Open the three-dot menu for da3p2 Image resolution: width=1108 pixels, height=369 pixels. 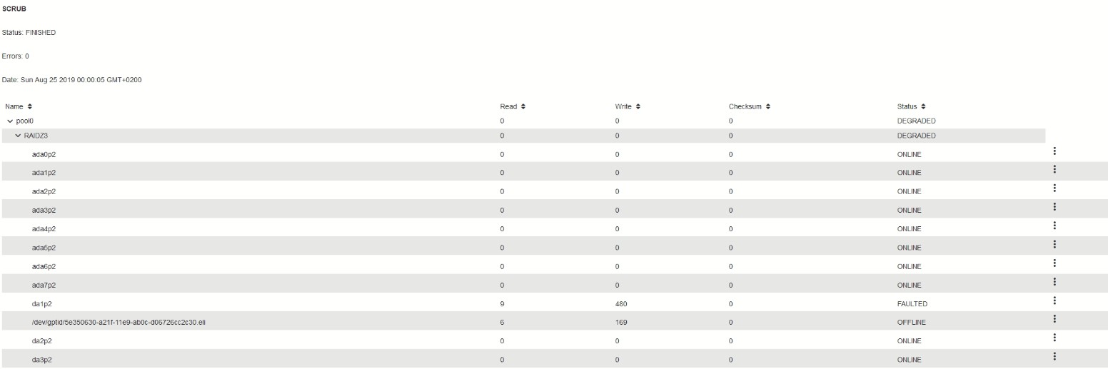pos(1054,356)
